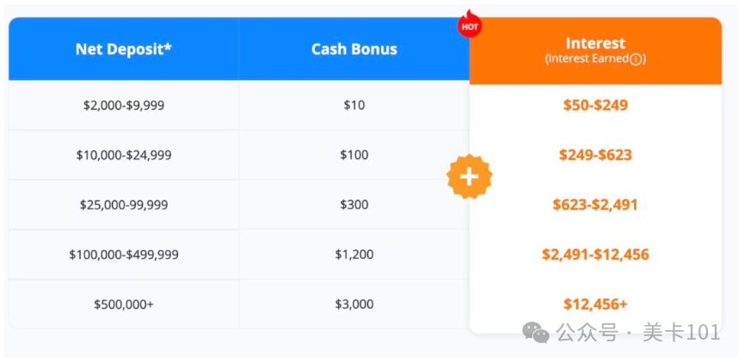744x362 pixels.
Task: Select the Cash Bonus column header
Action: tap(354, 49)
